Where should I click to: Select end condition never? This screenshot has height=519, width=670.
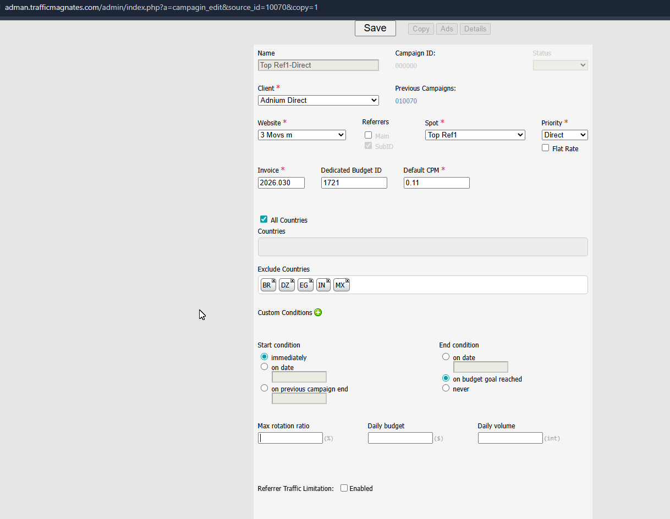coord(446,388)
